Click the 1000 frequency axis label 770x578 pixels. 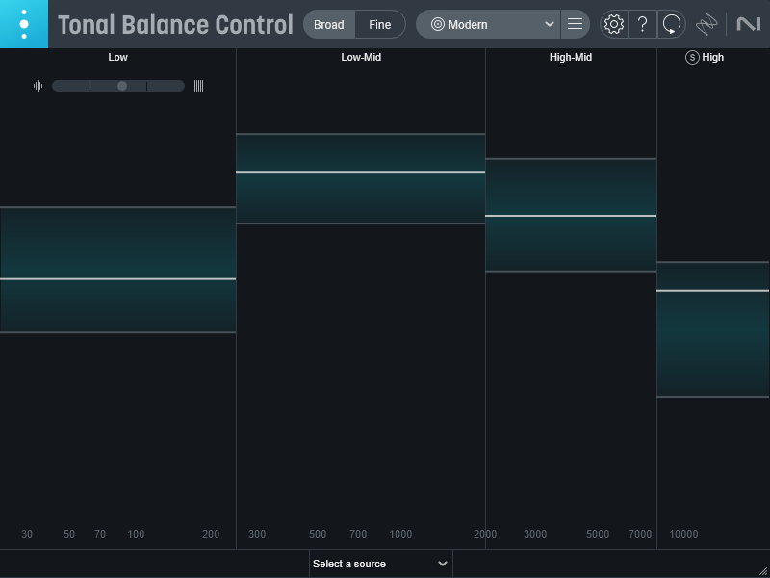pos(400,534)
